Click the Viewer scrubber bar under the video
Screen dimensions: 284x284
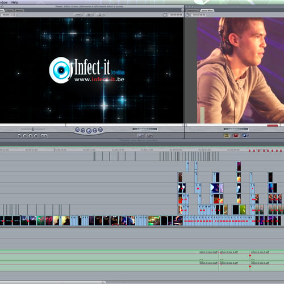pos(91,125)
